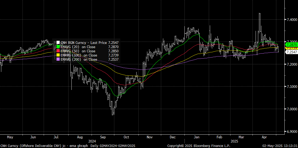Select the EMAVG (200) on Close legend label
Viewport: 298px width, 148px height.
[x=78, y=59]
